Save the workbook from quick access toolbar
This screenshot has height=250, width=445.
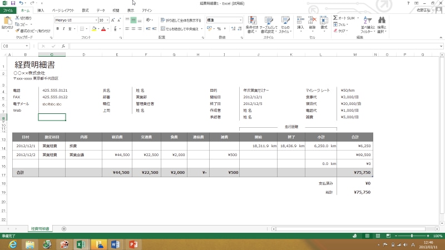13,3
